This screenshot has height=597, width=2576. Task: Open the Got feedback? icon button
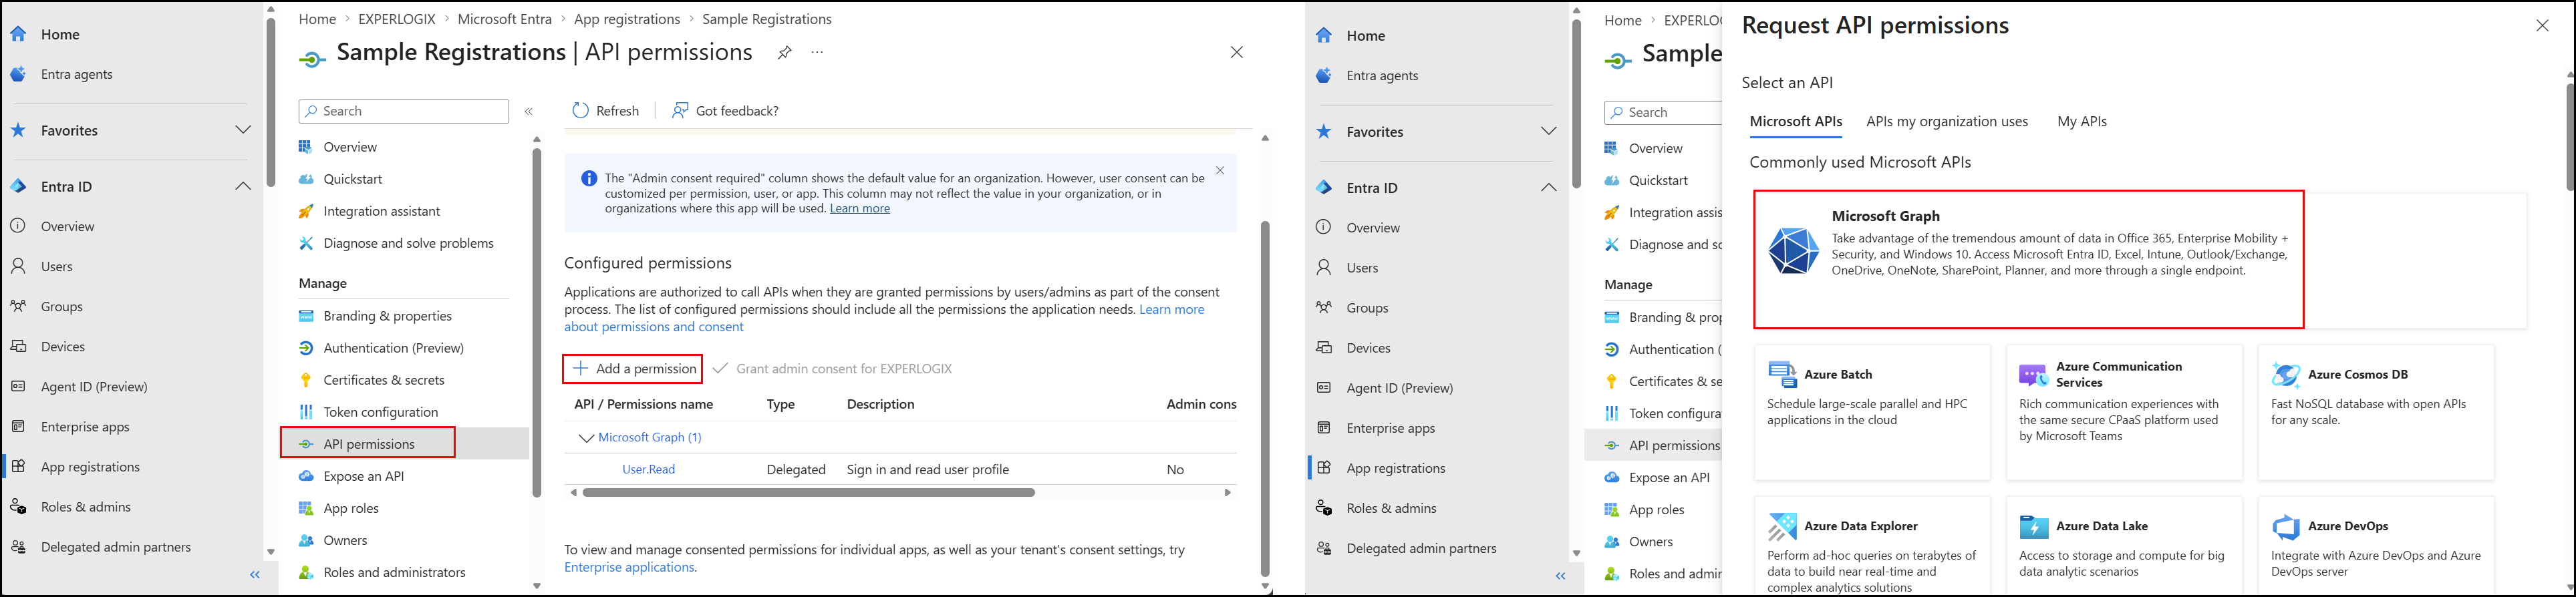[680, 111]
